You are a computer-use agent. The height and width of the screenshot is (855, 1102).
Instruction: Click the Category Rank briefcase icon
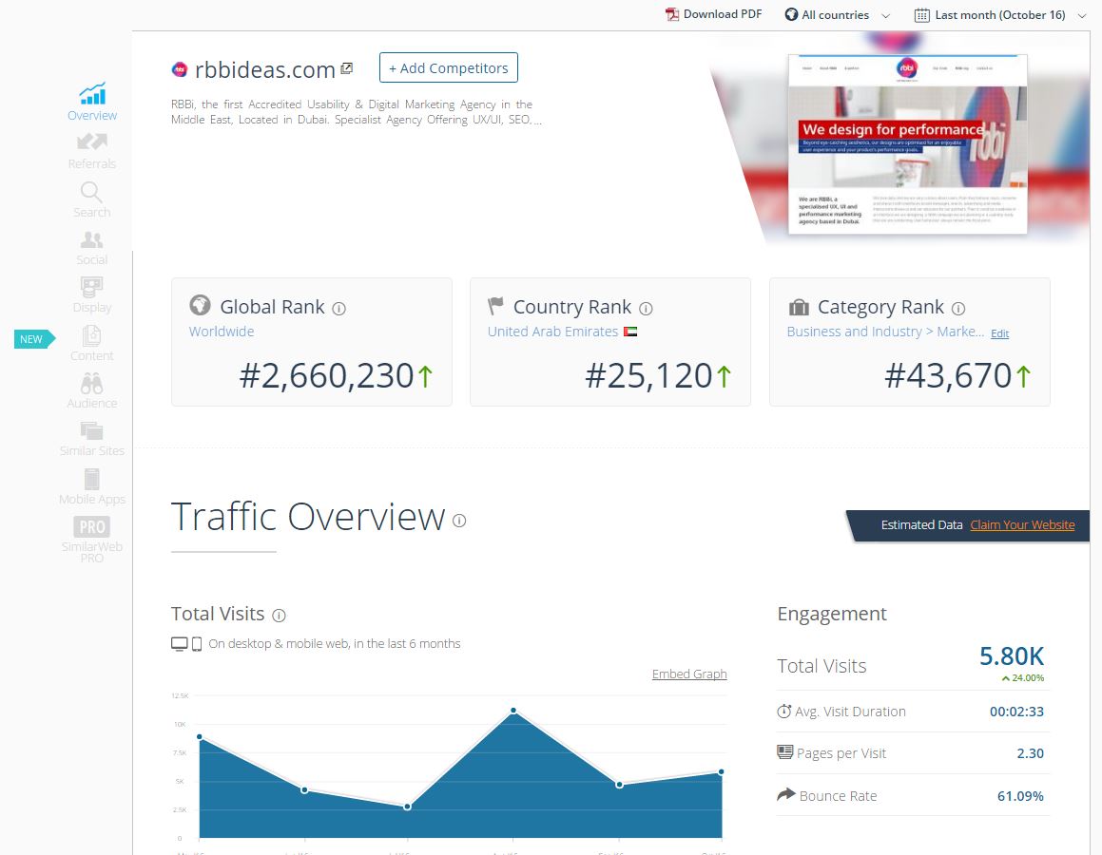tap(799, 307)
